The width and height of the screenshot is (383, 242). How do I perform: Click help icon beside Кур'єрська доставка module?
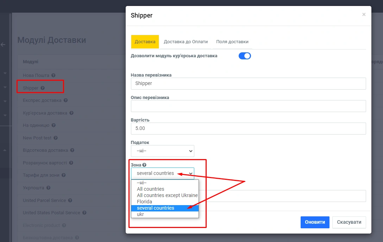point(71,113)
